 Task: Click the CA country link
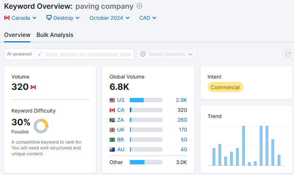click(121, 110)
